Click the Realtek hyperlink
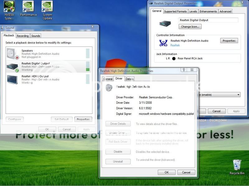 pos(175,45)
